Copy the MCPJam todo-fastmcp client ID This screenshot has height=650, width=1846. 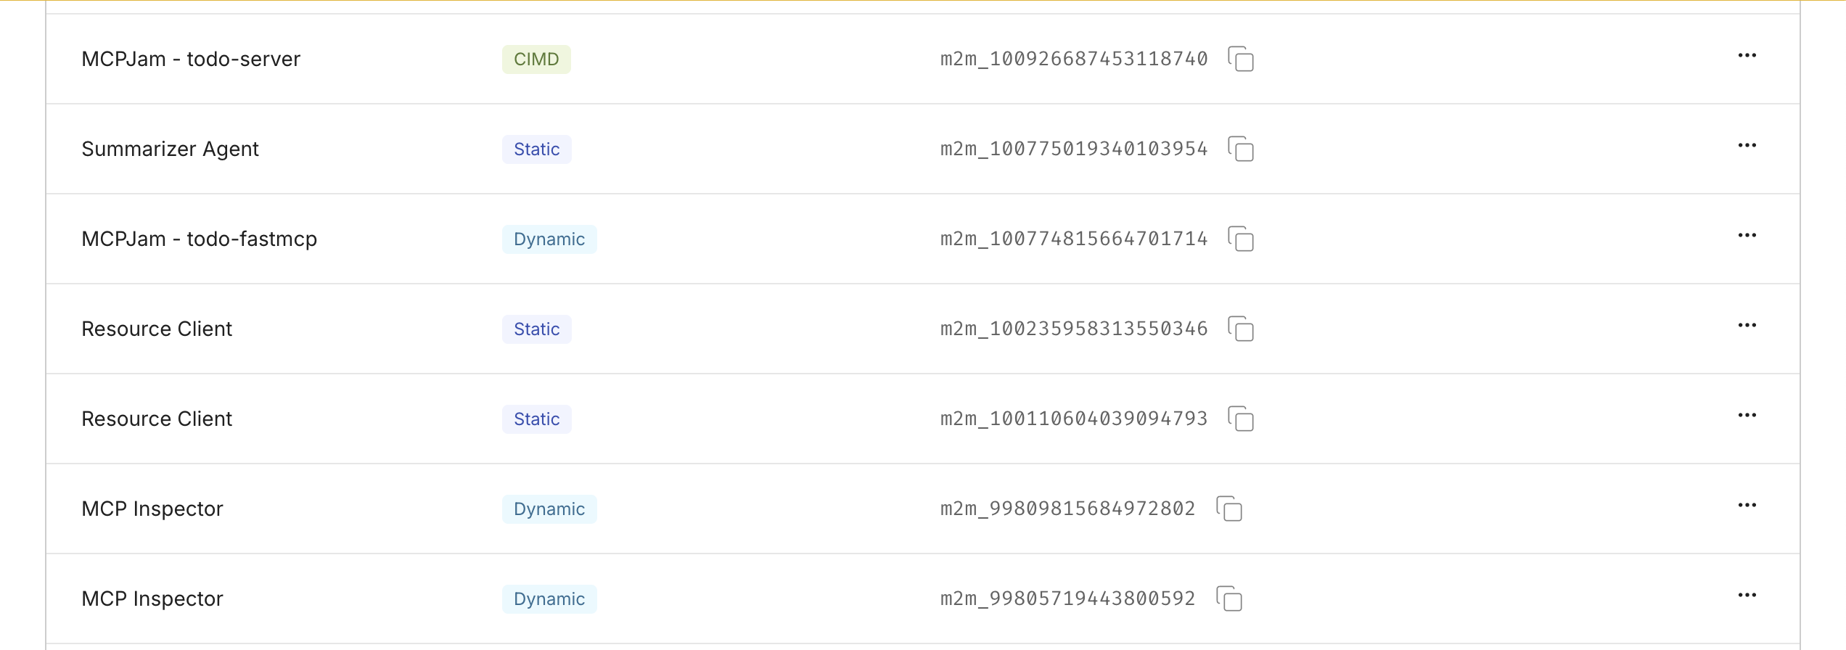coord(1241,239)
